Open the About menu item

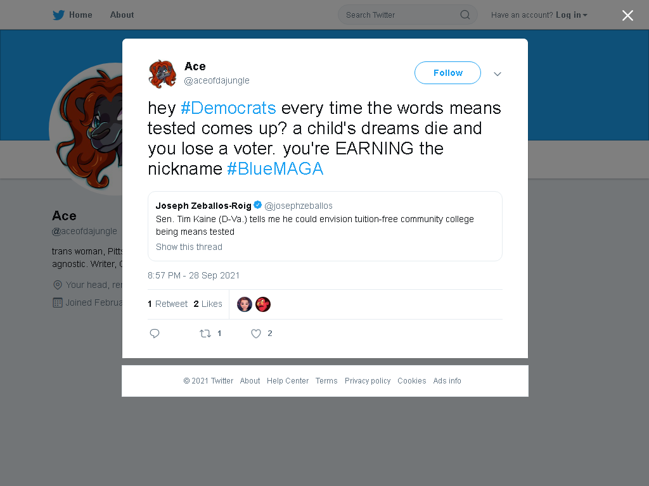pyautogui.click(x=122, y=15)
